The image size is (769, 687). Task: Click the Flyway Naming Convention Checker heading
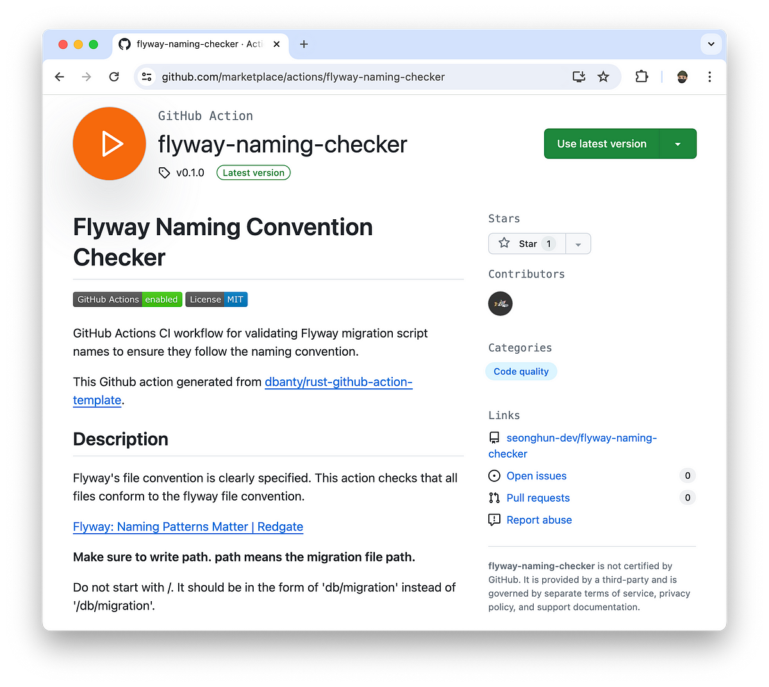tap(223, 242)
